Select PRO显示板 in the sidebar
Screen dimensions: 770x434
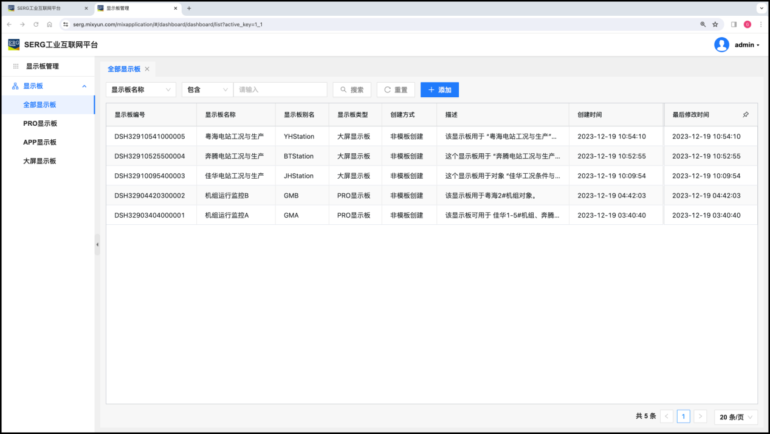tap(40, 123)
